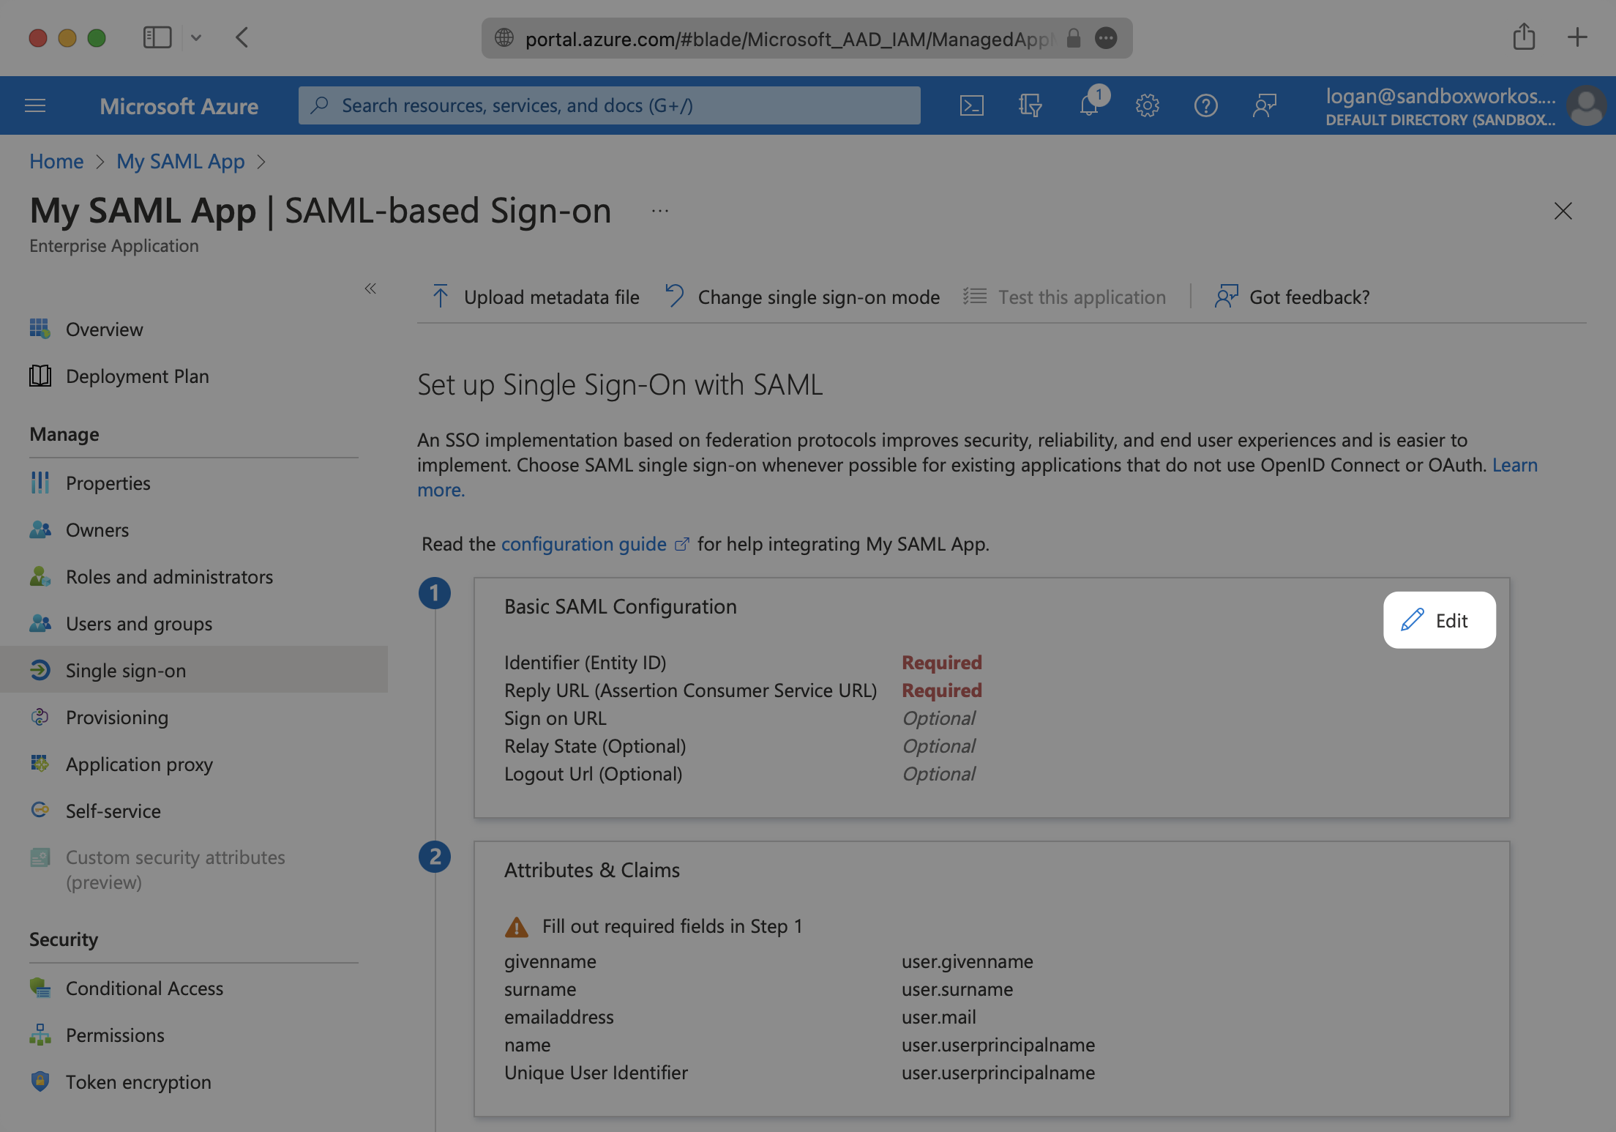Open Users and groups menu item

[139, 624]
